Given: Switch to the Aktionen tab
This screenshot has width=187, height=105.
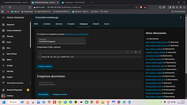Looking at the screenshot, I should 59,24.
